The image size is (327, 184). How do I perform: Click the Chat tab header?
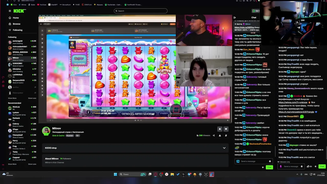click(254, 18)
